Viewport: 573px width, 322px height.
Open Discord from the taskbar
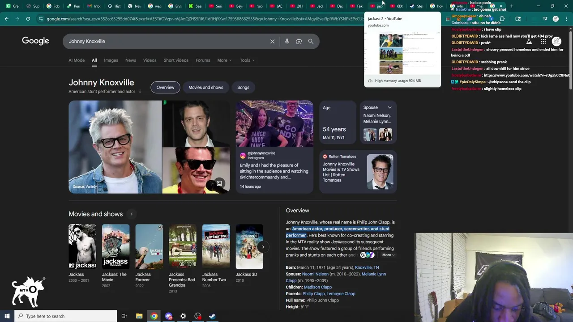pos(169,316)
